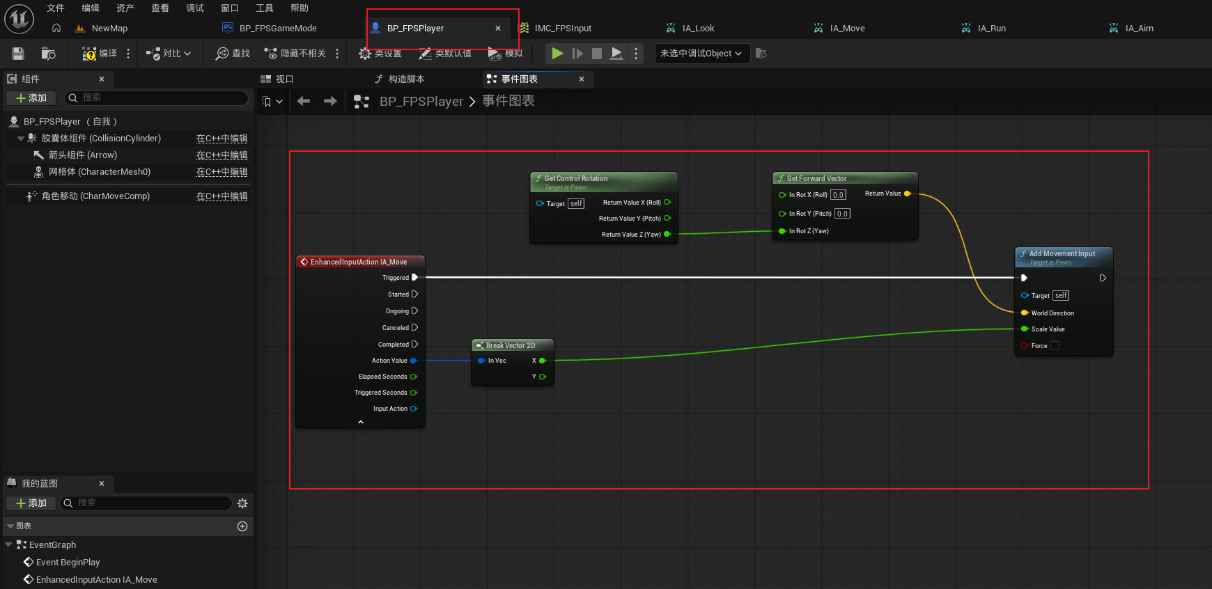Open the 帮助 menu
The height and width of the screenshot is (589, 1212).
pyautogui.click(x=300, y=8)
